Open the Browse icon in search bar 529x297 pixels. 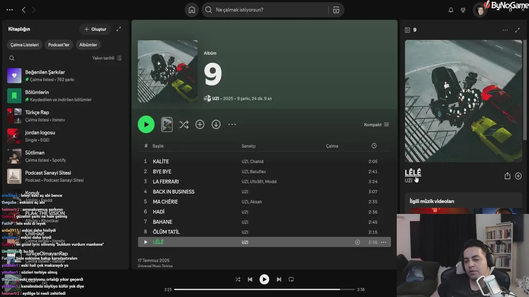[x=336, y=10]
